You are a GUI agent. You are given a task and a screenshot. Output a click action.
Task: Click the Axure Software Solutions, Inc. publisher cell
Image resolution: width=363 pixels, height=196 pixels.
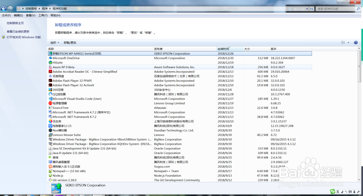pyautogui.click(x=174, y=67)
